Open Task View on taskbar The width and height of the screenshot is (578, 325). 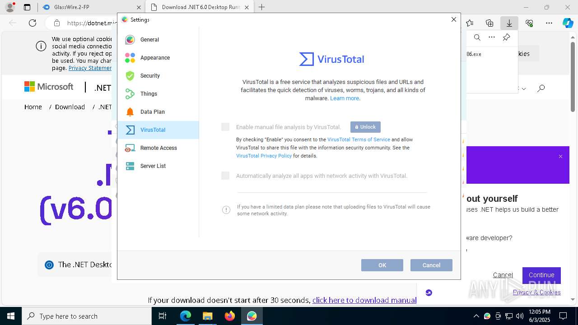163,316
